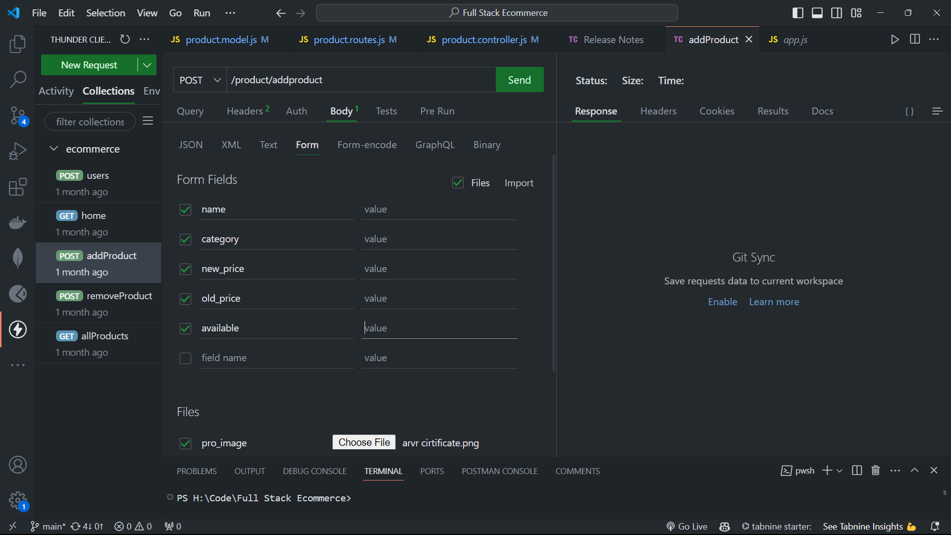
Task: Uncheck the available form field
Action: pyautogui.click(x=185, y=328)
